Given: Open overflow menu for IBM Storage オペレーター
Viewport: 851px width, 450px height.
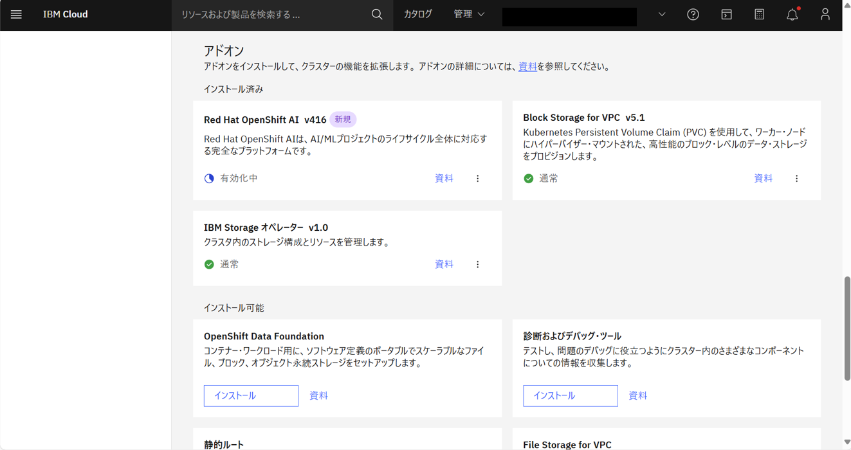Looking at the screenshot, I should 477,264.
